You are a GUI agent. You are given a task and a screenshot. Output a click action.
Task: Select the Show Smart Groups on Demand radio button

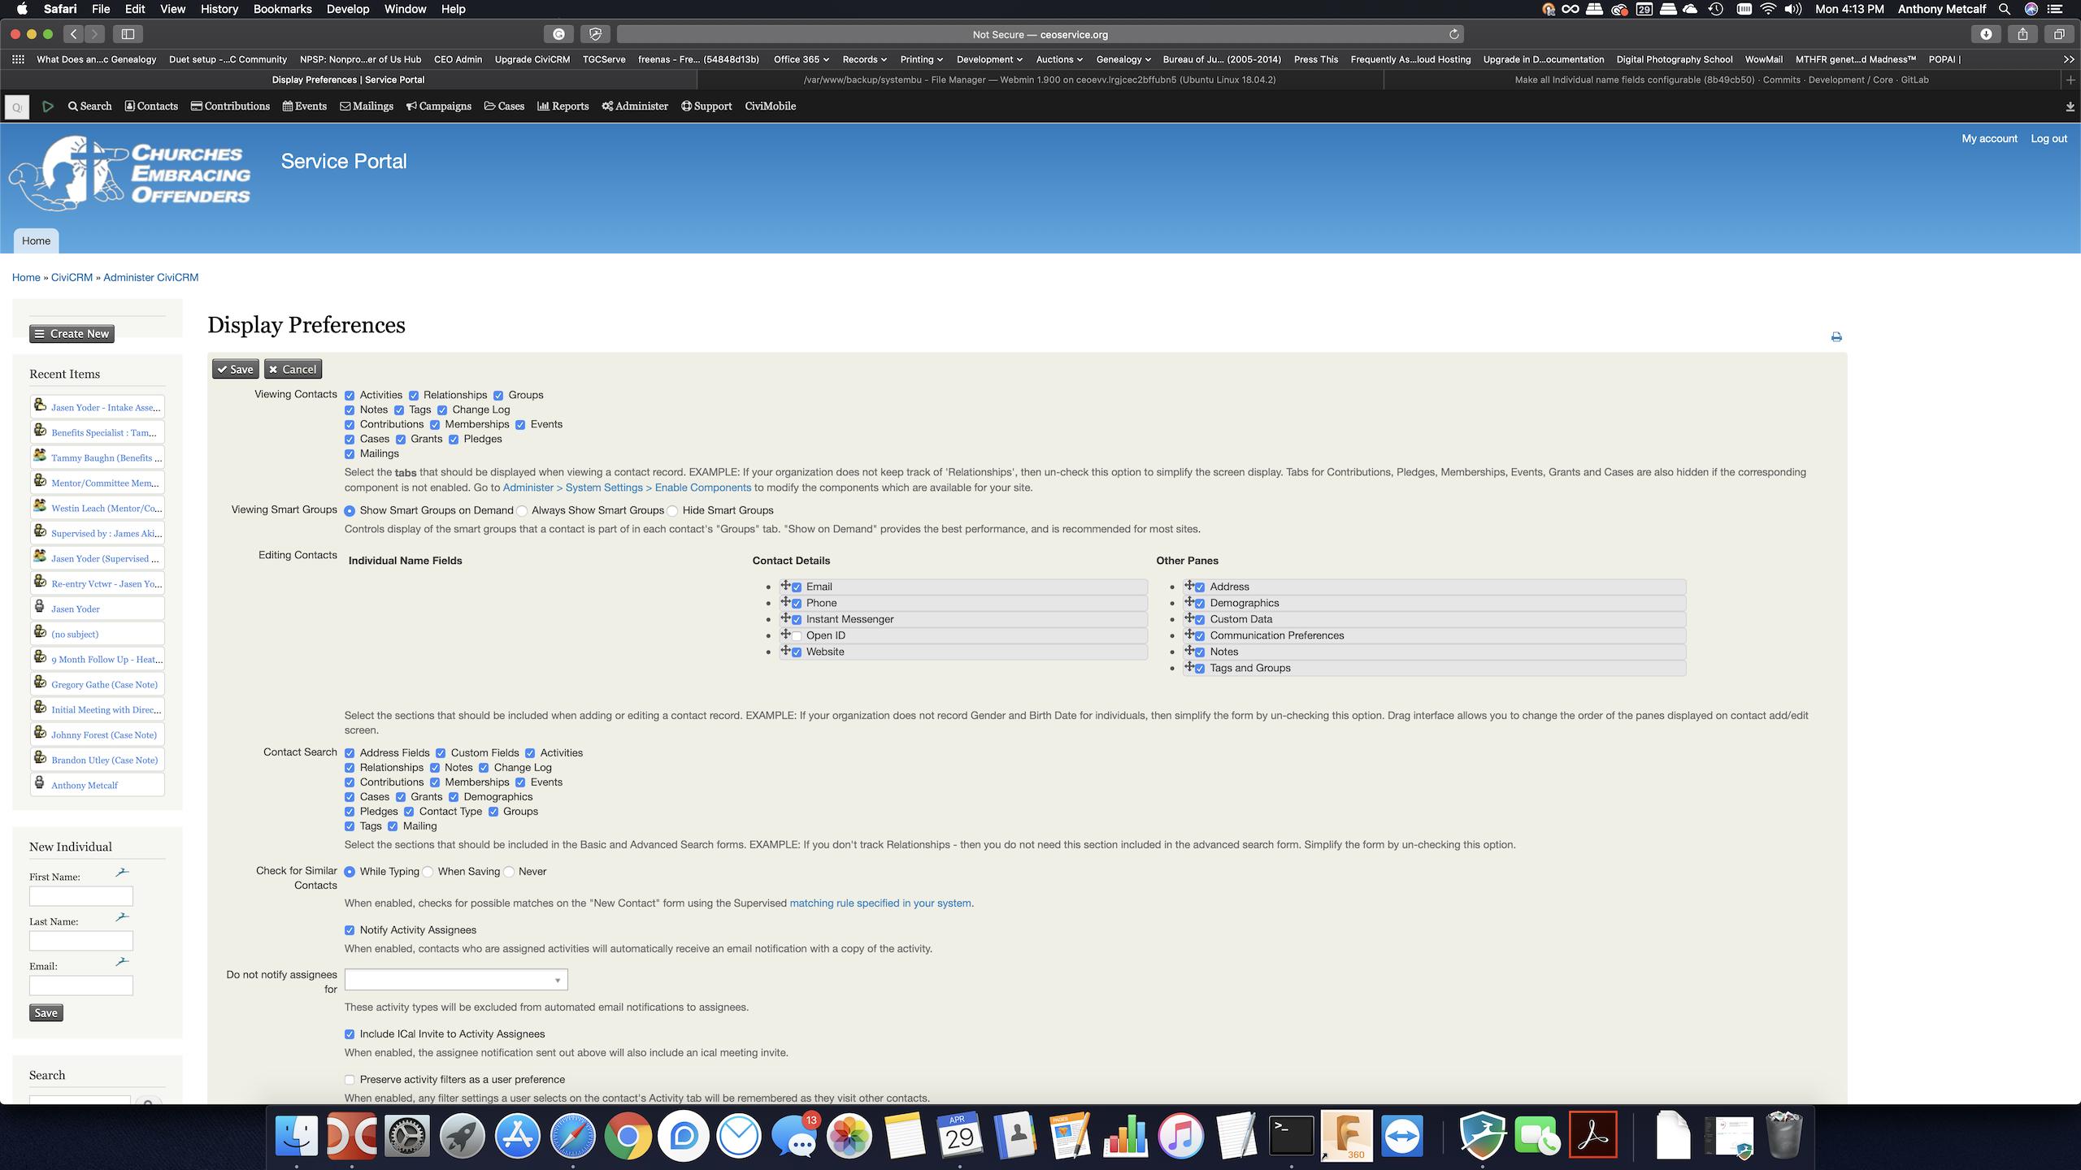point(350,510)
